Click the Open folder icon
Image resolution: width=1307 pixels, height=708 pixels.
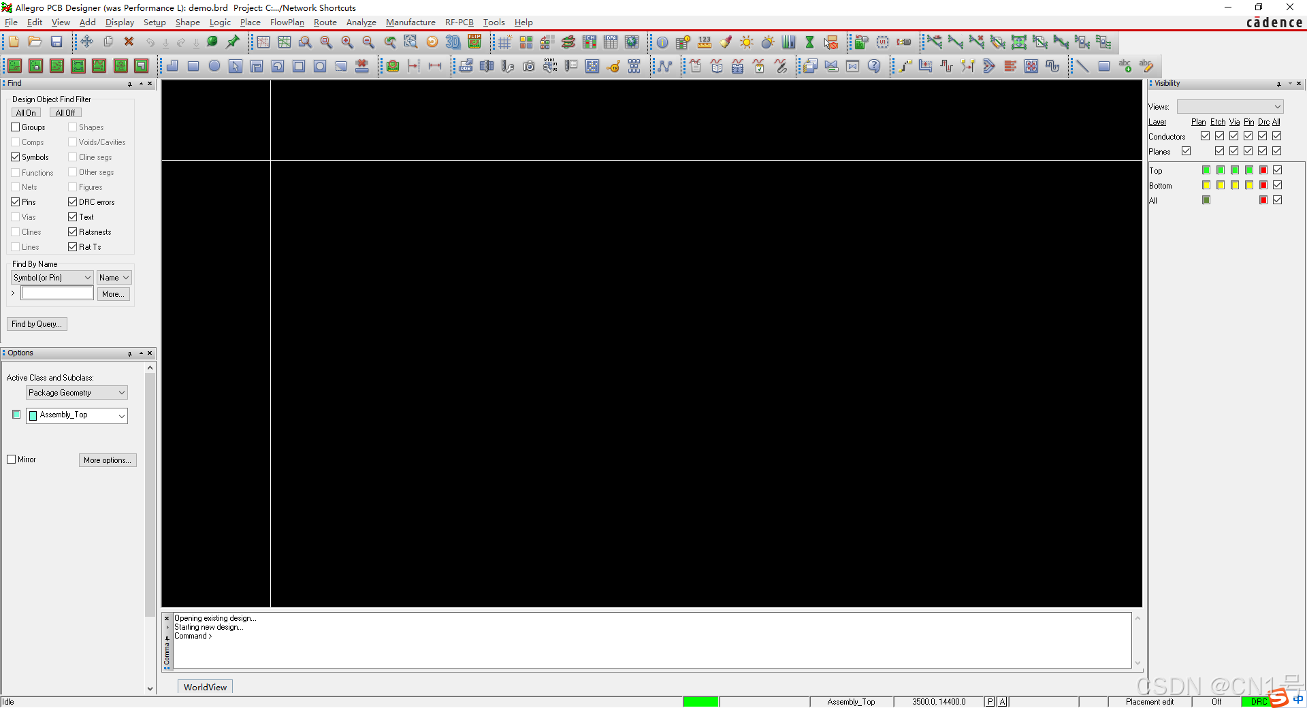pyautogui.click(x=35, y=42)
